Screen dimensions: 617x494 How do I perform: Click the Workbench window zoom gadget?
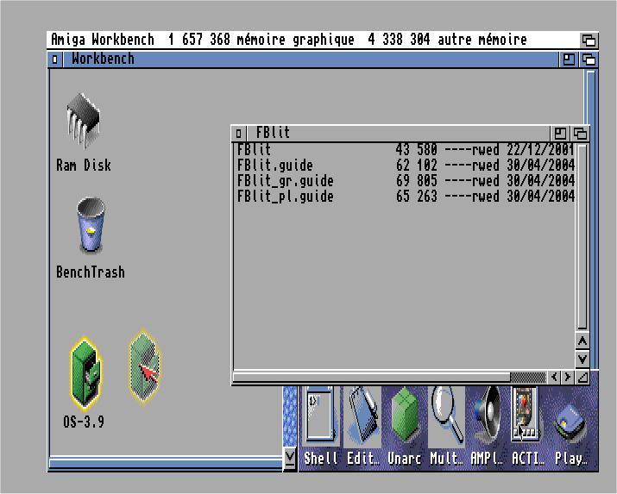tap(569, 59)
